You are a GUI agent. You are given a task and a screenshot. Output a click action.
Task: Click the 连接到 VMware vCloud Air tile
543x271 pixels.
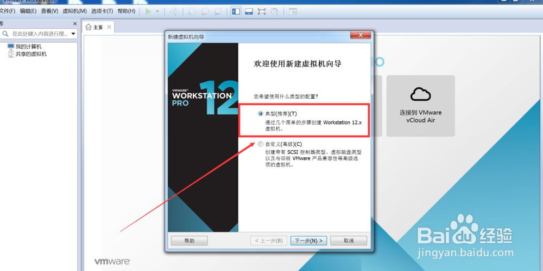(x=420, y=106)
